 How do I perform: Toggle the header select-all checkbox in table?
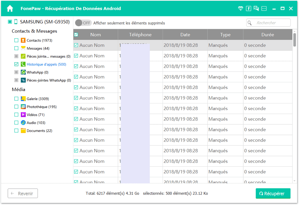(x=76, y=34)
